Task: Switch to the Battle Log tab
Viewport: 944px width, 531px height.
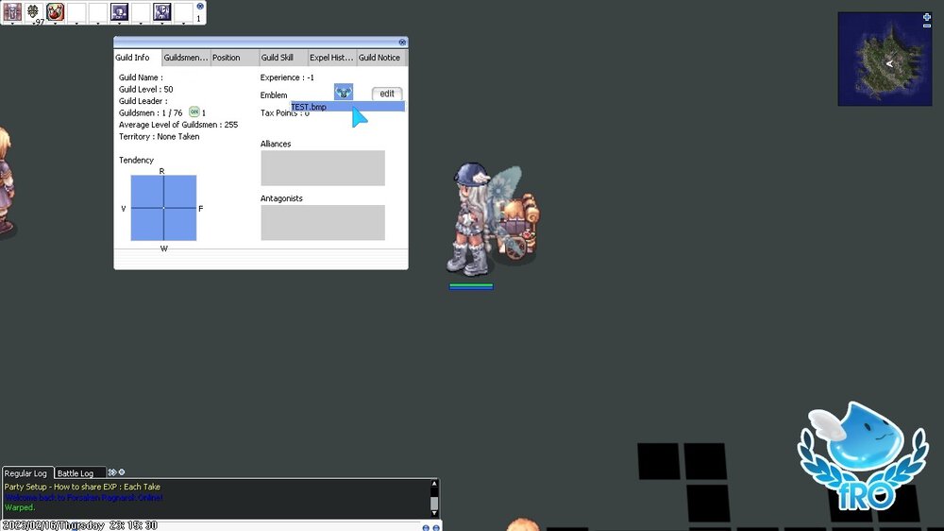Action: tap(76, 473)
